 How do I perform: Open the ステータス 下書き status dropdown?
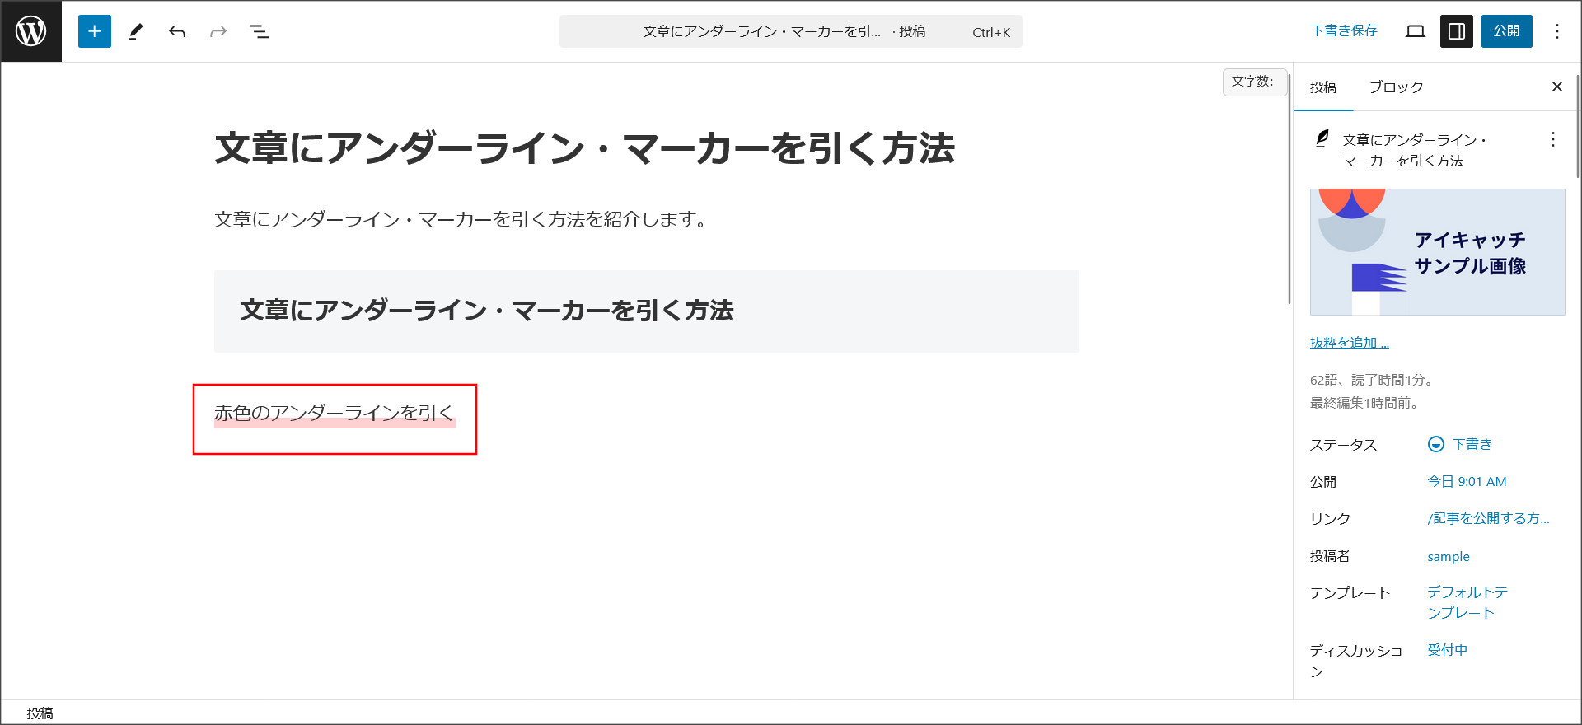[1460, 444]
